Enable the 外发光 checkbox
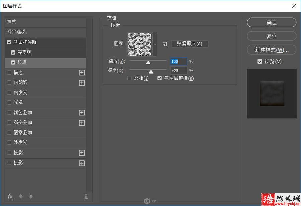301x206 pixels. [9, 143]
